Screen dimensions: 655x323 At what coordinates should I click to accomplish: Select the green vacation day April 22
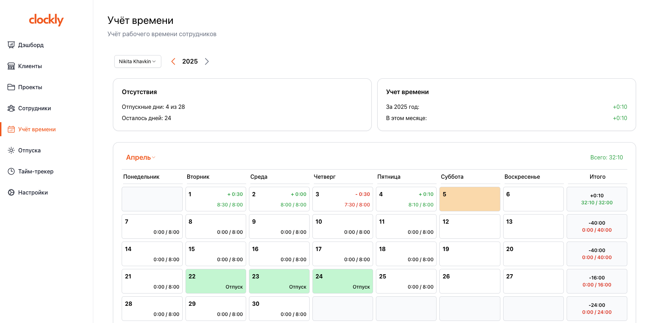coord(216,281)
